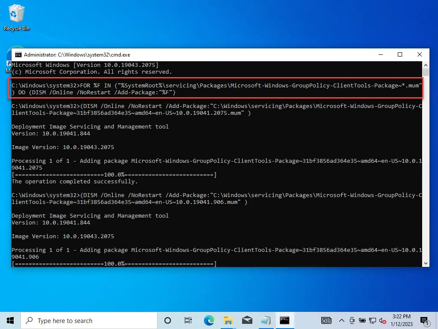Open File Explorer from taskbar
This screenshot has width=438, height=329.
228,320
